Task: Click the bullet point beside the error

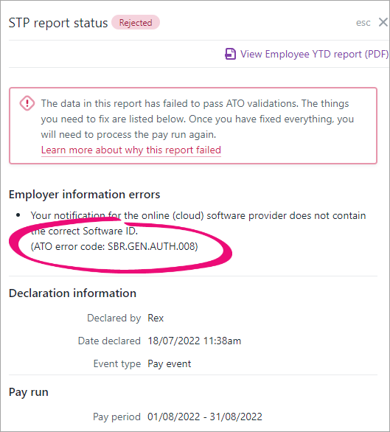Action: [x=18, y=215]
